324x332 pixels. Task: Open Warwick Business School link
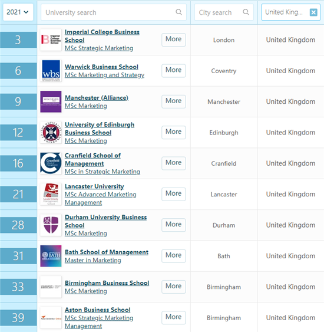point(101,67)
